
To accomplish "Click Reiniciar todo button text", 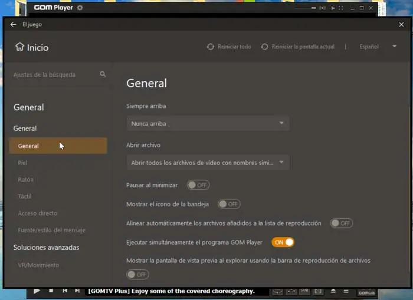I will (234, 47).
